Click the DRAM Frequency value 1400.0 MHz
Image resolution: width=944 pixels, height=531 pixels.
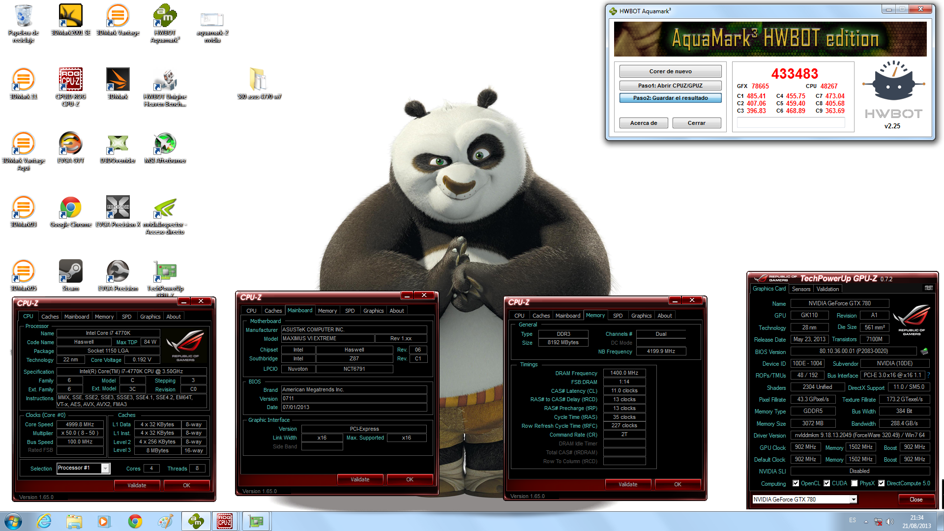[x=624, y=373]
